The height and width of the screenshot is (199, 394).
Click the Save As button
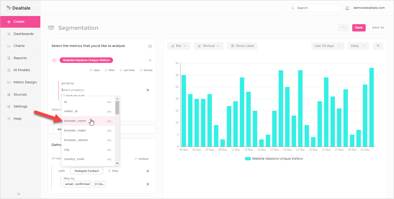point(378,28)
